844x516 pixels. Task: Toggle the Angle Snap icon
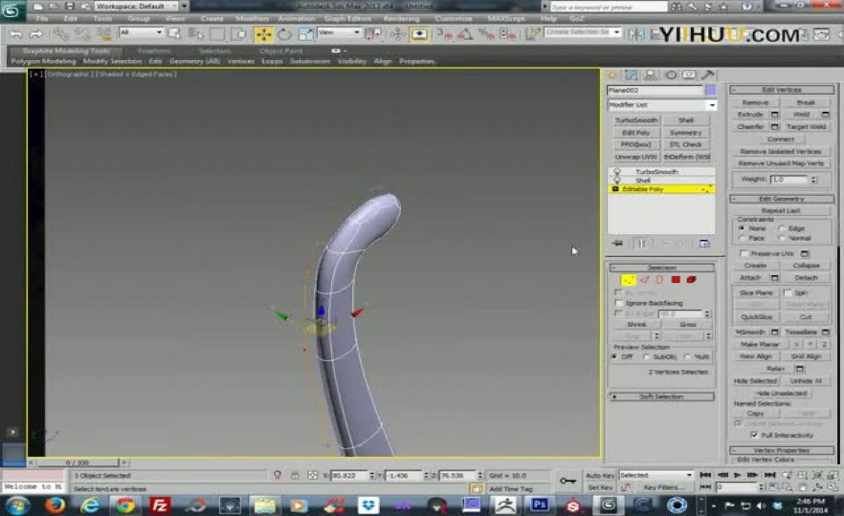click(465, 34)
